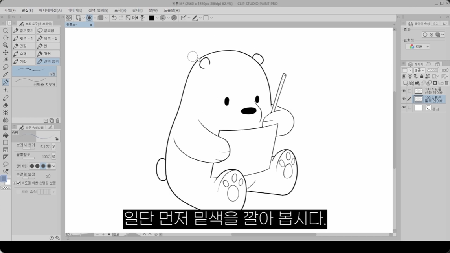
Task: Open the 필터(I) menu
Action: 137,10
